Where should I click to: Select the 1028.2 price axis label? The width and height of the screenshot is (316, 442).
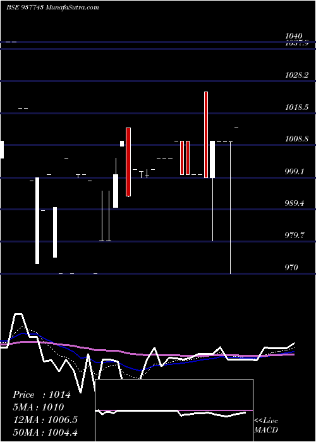pyautogui.click(x=296, y=75)
